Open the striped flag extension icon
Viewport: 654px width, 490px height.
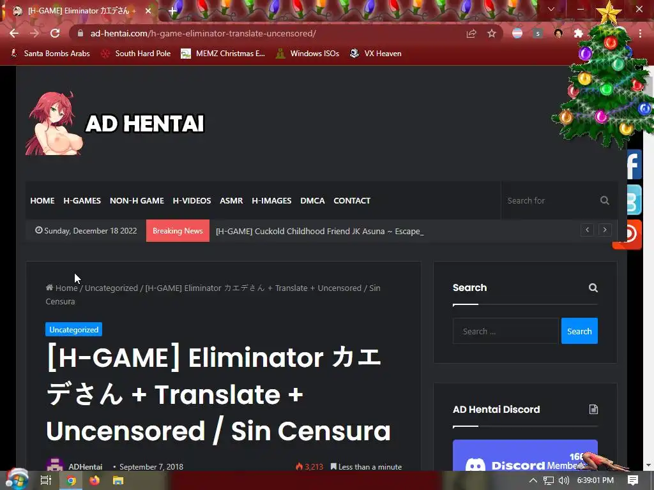(517, 33)
